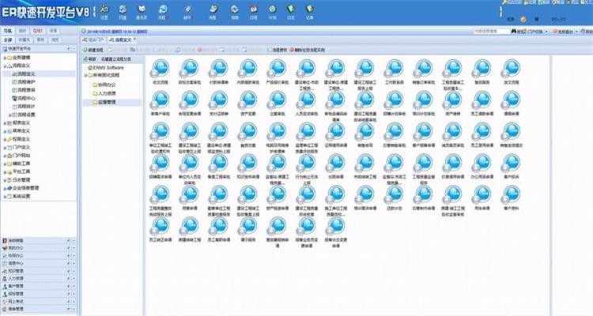
Task: Open the 日程 icon in top toolbar
Action: click(x=253, y=12)
